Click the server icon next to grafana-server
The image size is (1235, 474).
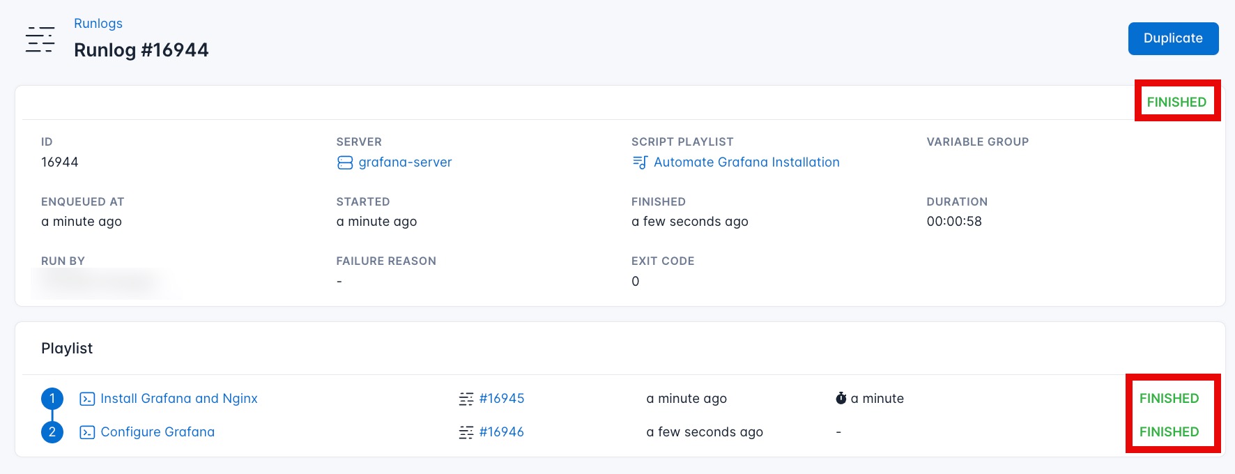click(x=345, y=162)
